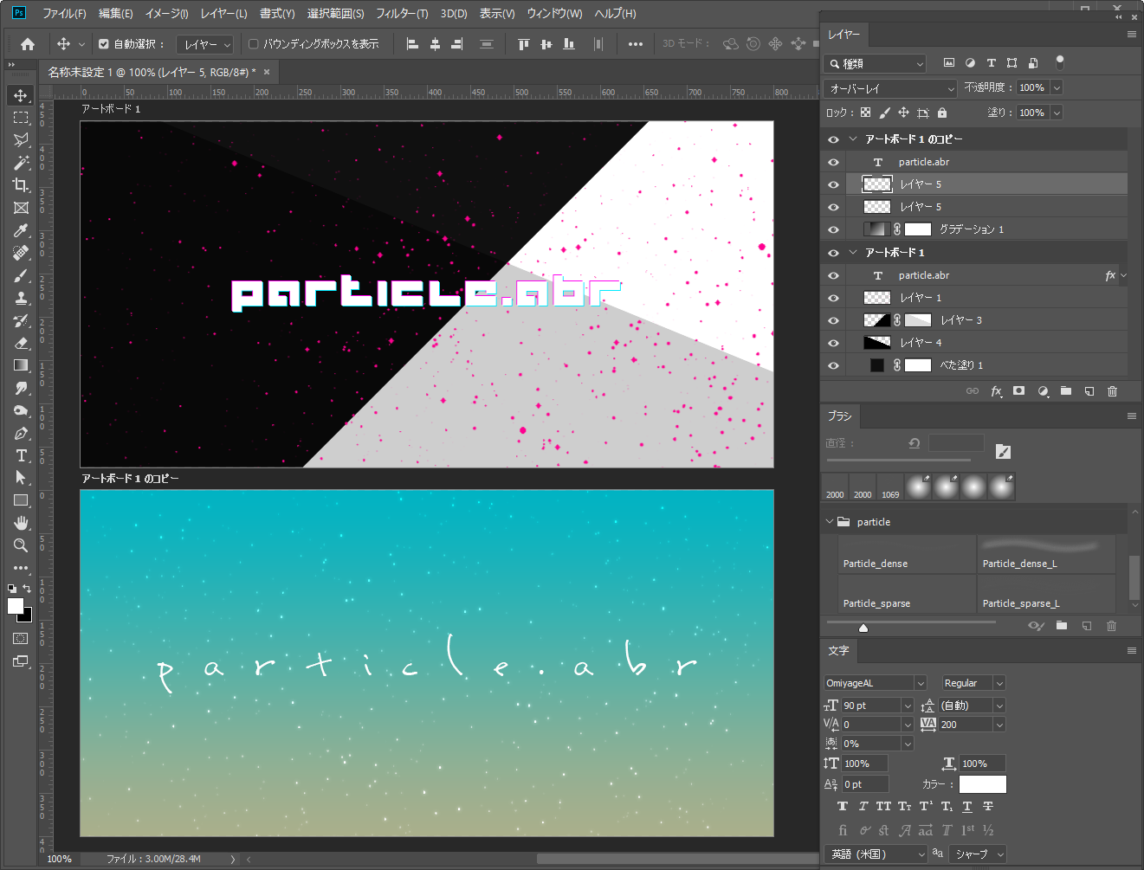Open the OmiyageAL font family dropdown

click(920, 683)
